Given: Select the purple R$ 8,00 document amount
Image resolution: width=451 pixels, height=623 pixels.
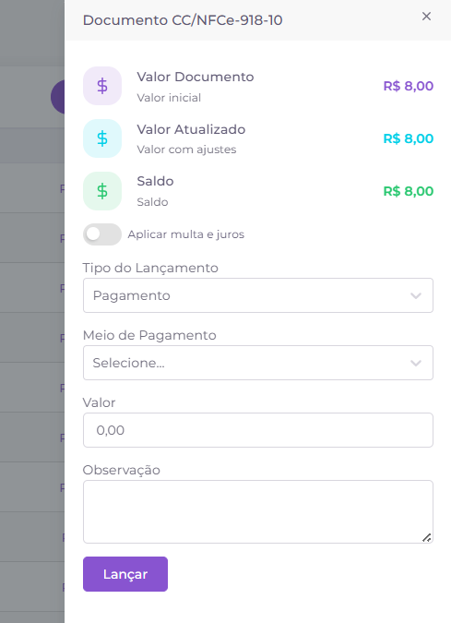Looking at the screenshot, I should point(409,86).
